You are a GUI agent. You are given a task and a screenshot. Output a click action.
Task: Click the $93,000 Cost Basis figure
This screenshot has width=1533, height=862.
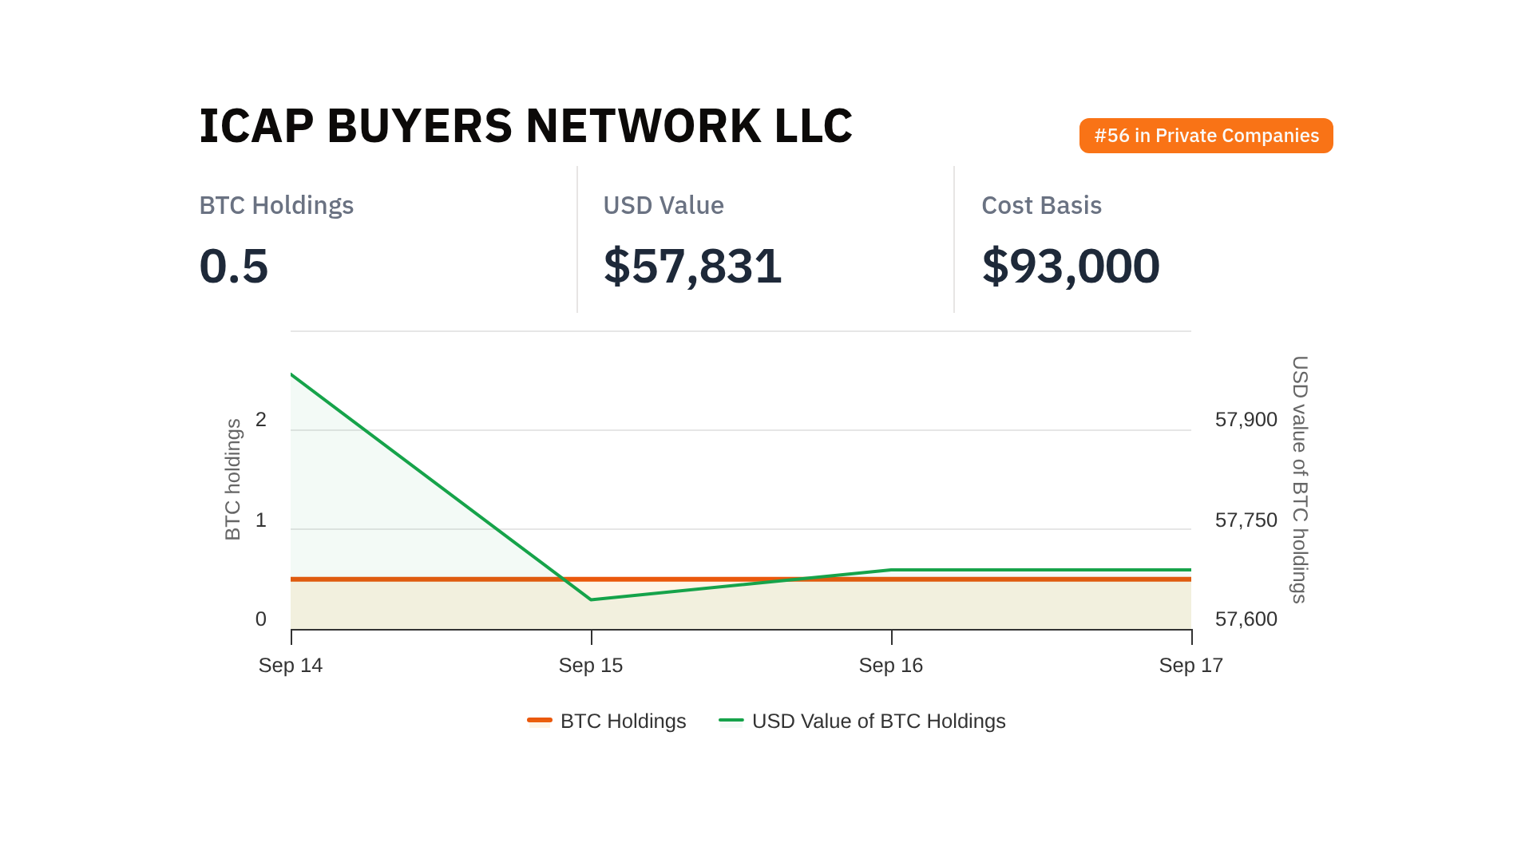[1070, 266]
